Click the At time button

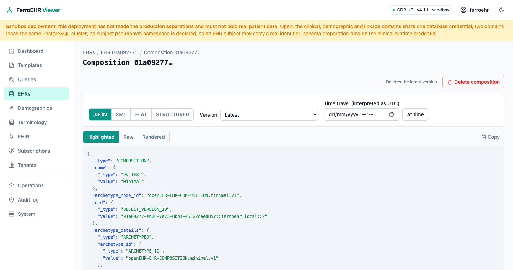tap(415, 114)
